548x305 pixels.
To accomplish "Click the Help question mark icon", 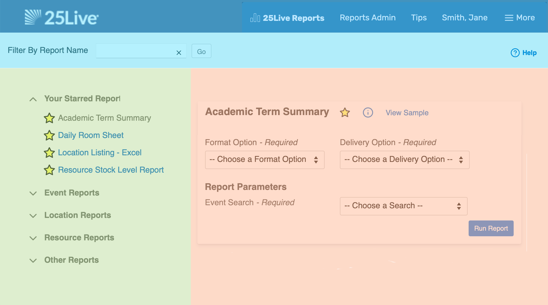I will point(515,53).
